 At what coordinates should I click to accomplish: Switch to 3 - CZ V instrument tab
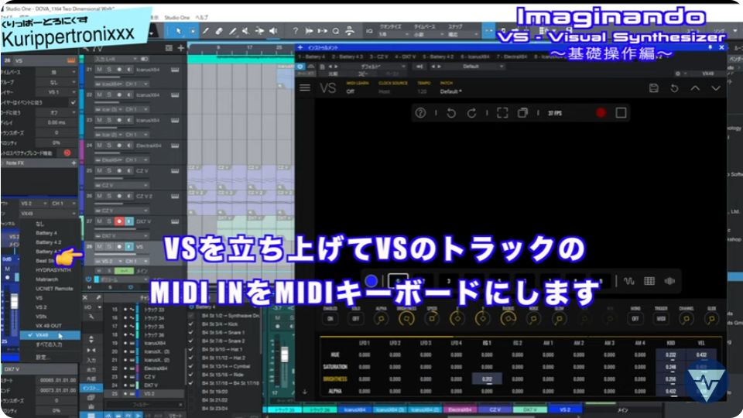tap(378, 57)
